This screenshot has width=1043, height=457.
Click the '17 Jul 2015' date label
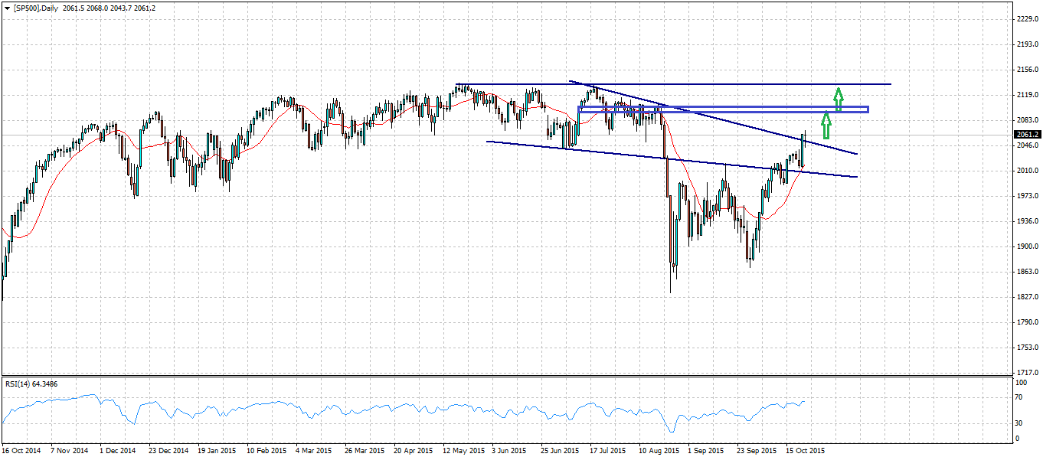tap(608, 450)
